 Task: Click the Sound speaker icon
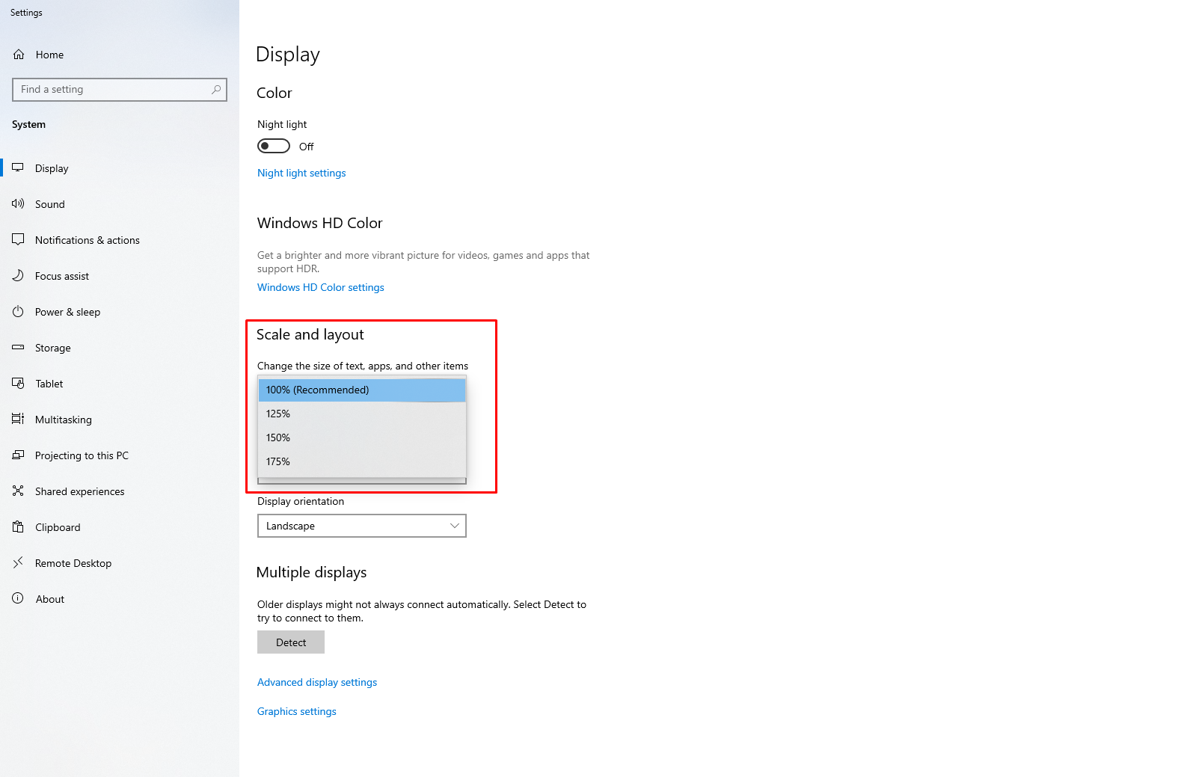[x=18, y=204]
